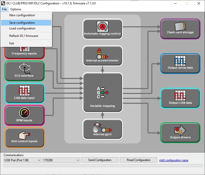Open the Variable mapping block
The image size is (205, 175).
click(x=102, y=92)
